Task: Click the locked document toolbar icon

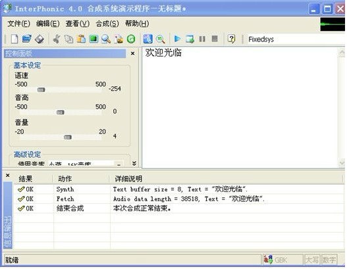Action: point(119,39)
